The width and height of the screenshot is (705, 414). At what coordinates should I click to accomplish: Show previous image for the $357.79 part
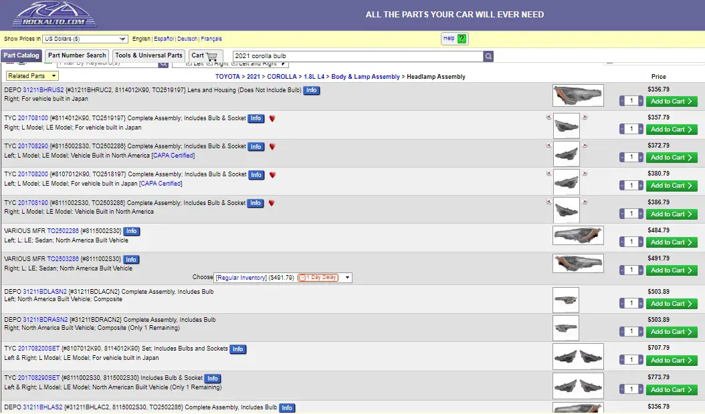coord(548,117)
